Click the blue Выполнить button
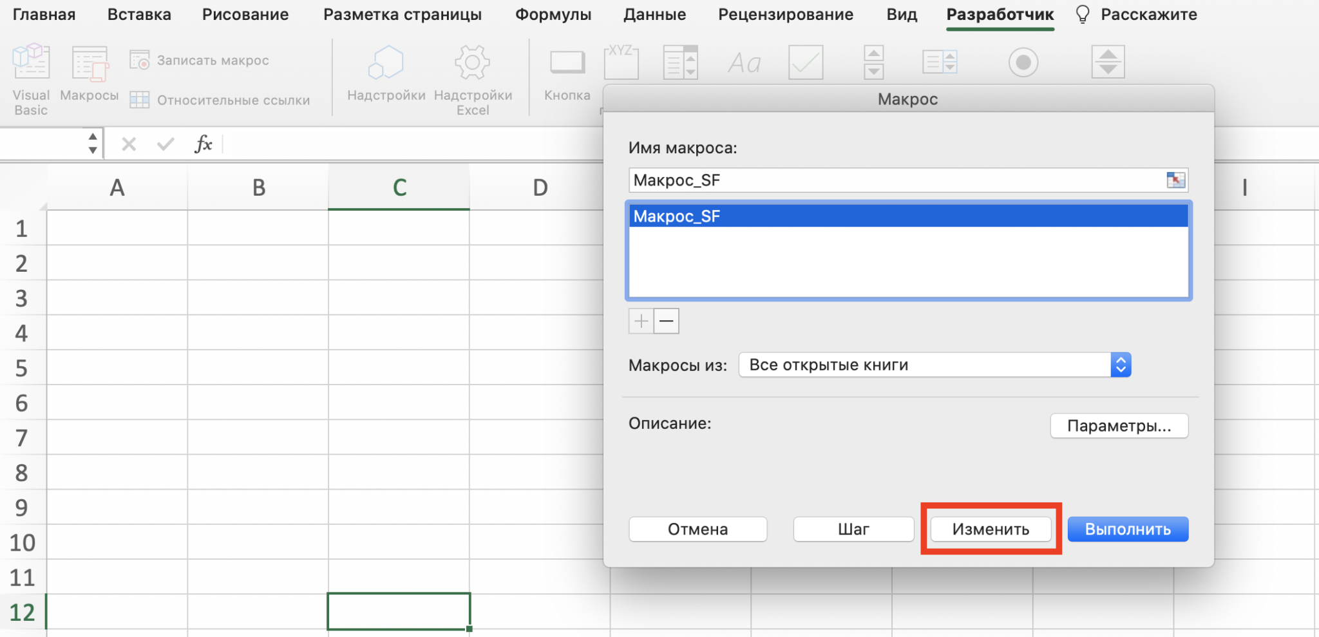1319x637 pixels. [x=1127, y=529]
